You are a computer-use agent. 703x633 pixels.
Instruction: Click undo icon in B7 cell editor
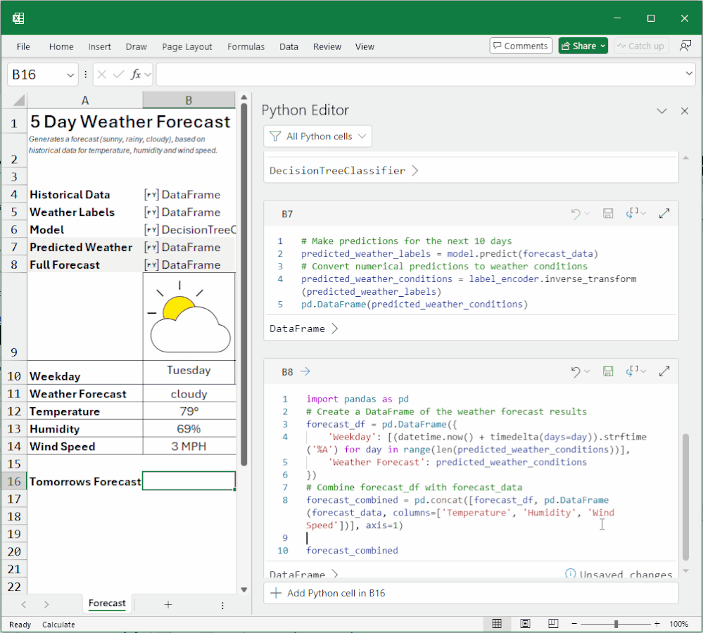pyautogui.click(x=576, y=214)
